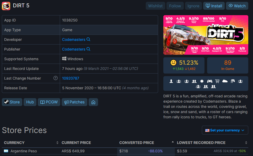Open the home page icon button

click(x=93, y=102)
